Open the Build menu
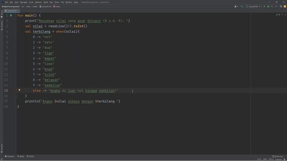Screen dimensions: 287x161 click(46, 2)
